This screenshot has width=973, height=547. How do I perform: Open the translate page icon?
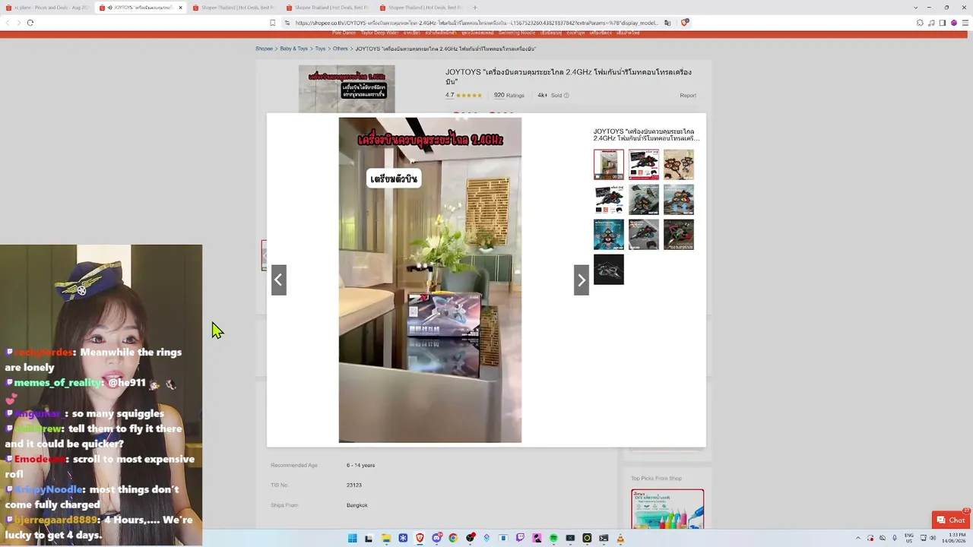pyautogui.click(x=667, y=23)
